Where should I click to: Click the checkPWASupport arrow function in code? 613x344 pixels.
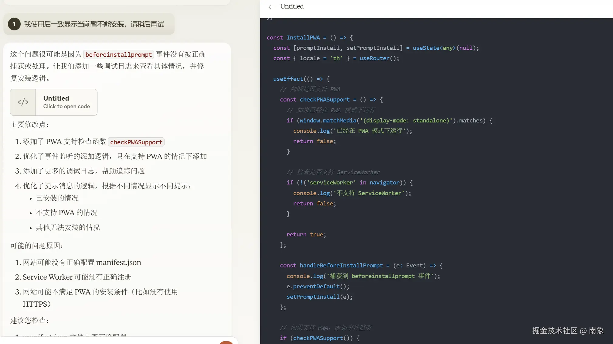tap(324, 99)
